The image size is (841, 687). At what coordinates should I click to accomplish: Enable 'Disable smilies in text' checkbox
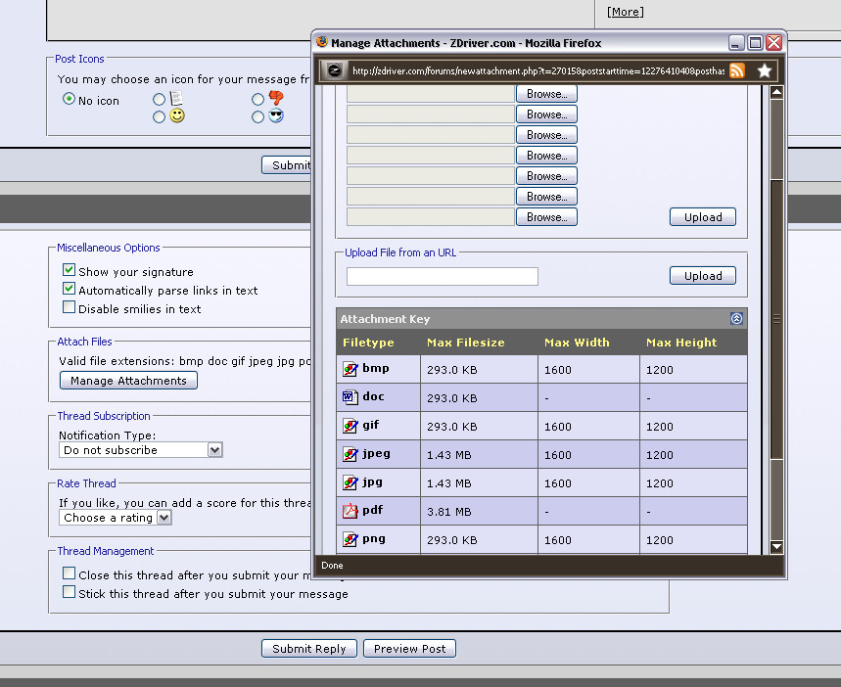tap(70, 308)
